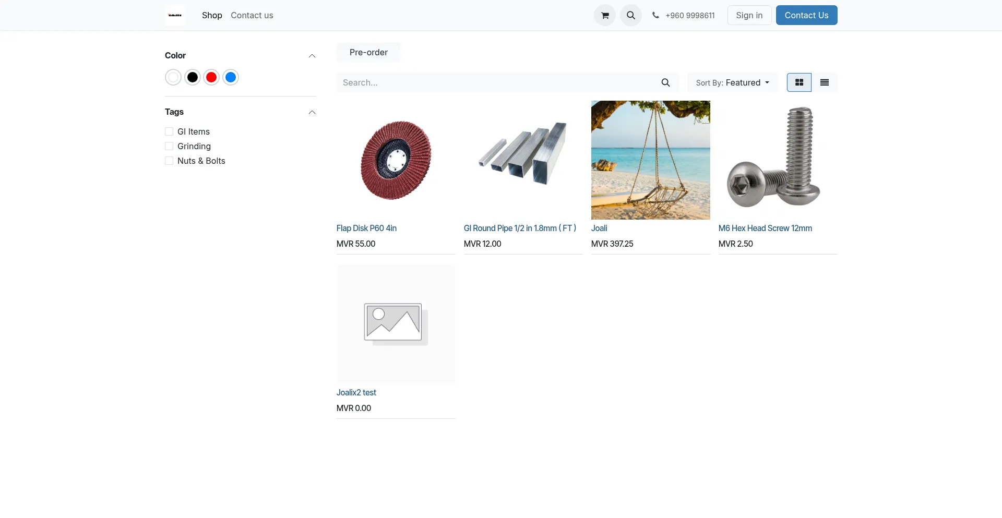Focus the product Search field
1002x518 pixels.
(496, 82)
